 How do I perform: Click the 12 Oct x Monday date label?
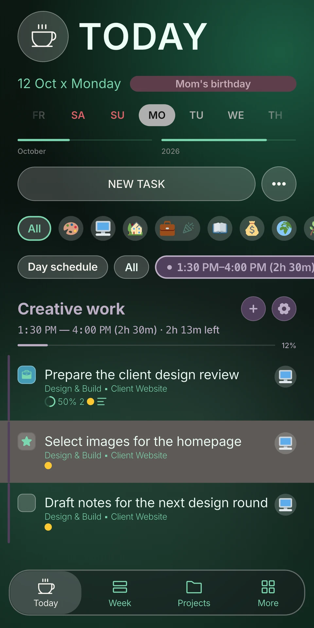coord(69,84)
